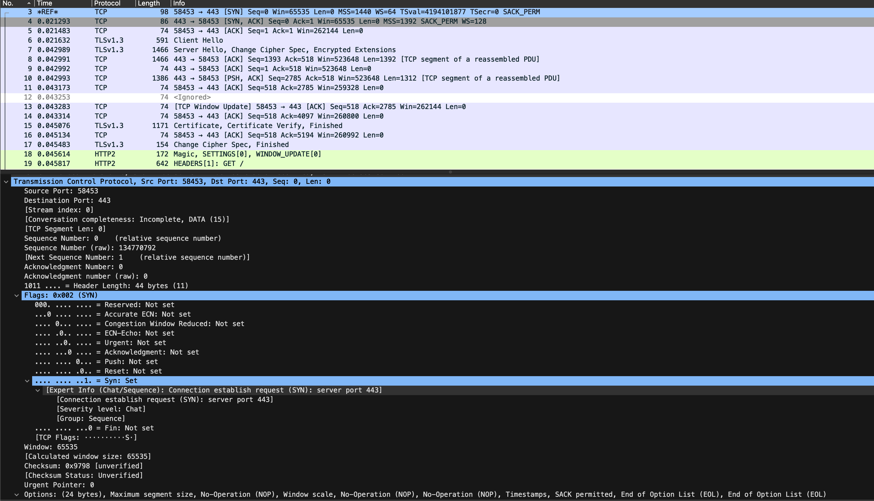Select Congestion Window Reduced flag line

pos(140,324)
